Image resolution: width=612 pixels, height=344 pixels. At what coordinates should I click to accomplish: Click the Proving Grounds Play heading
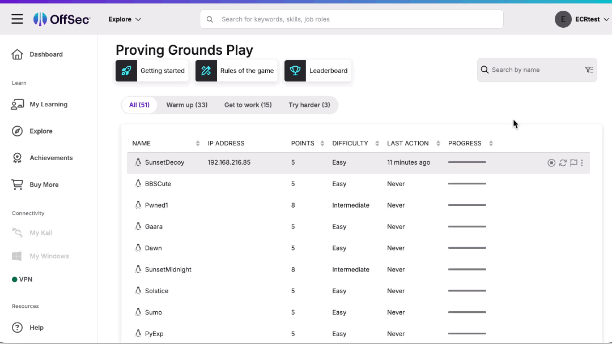pyautogui.click(x=184, y=50)
